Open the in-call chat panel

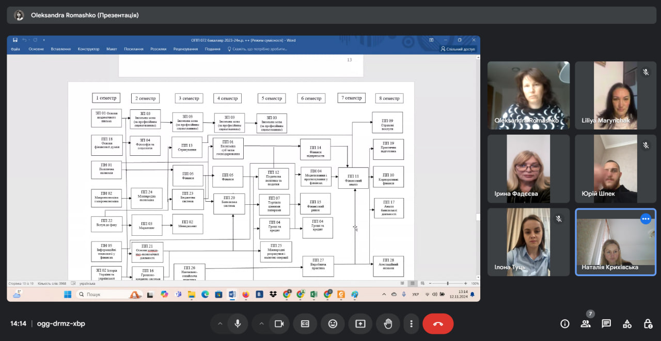point(606,324)
